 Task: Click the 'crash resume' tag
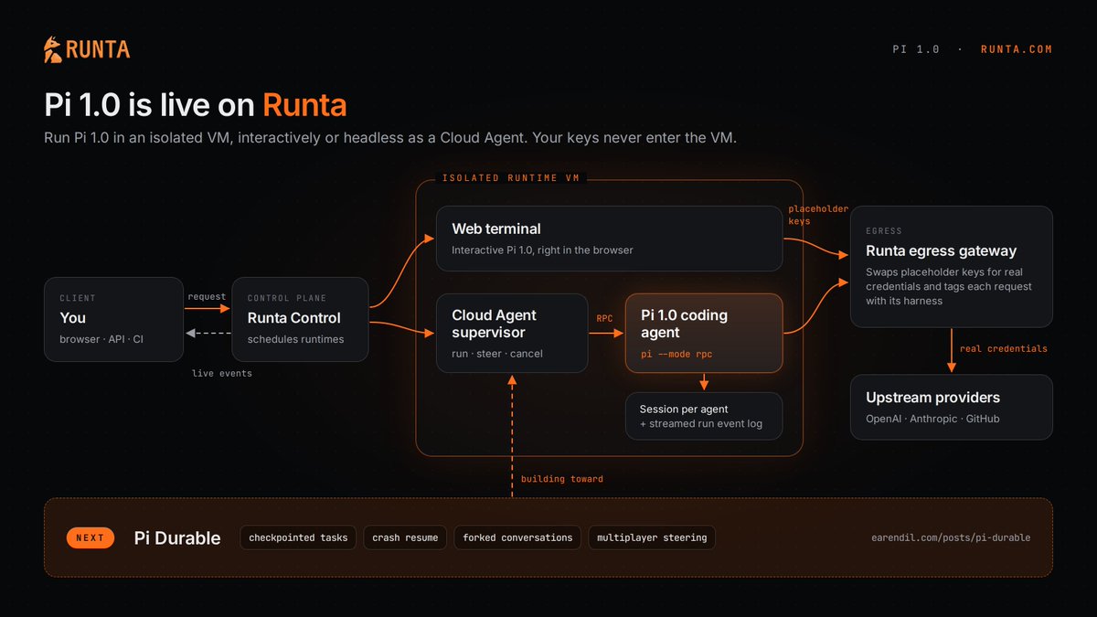pos(406,537)
